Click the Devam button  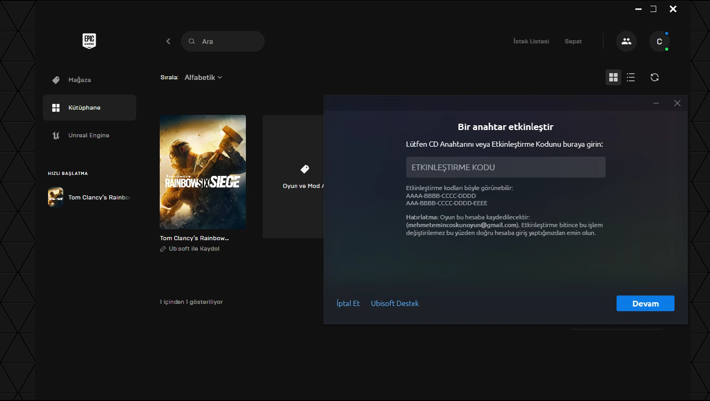pyautogui.click(x=645, y=303)
